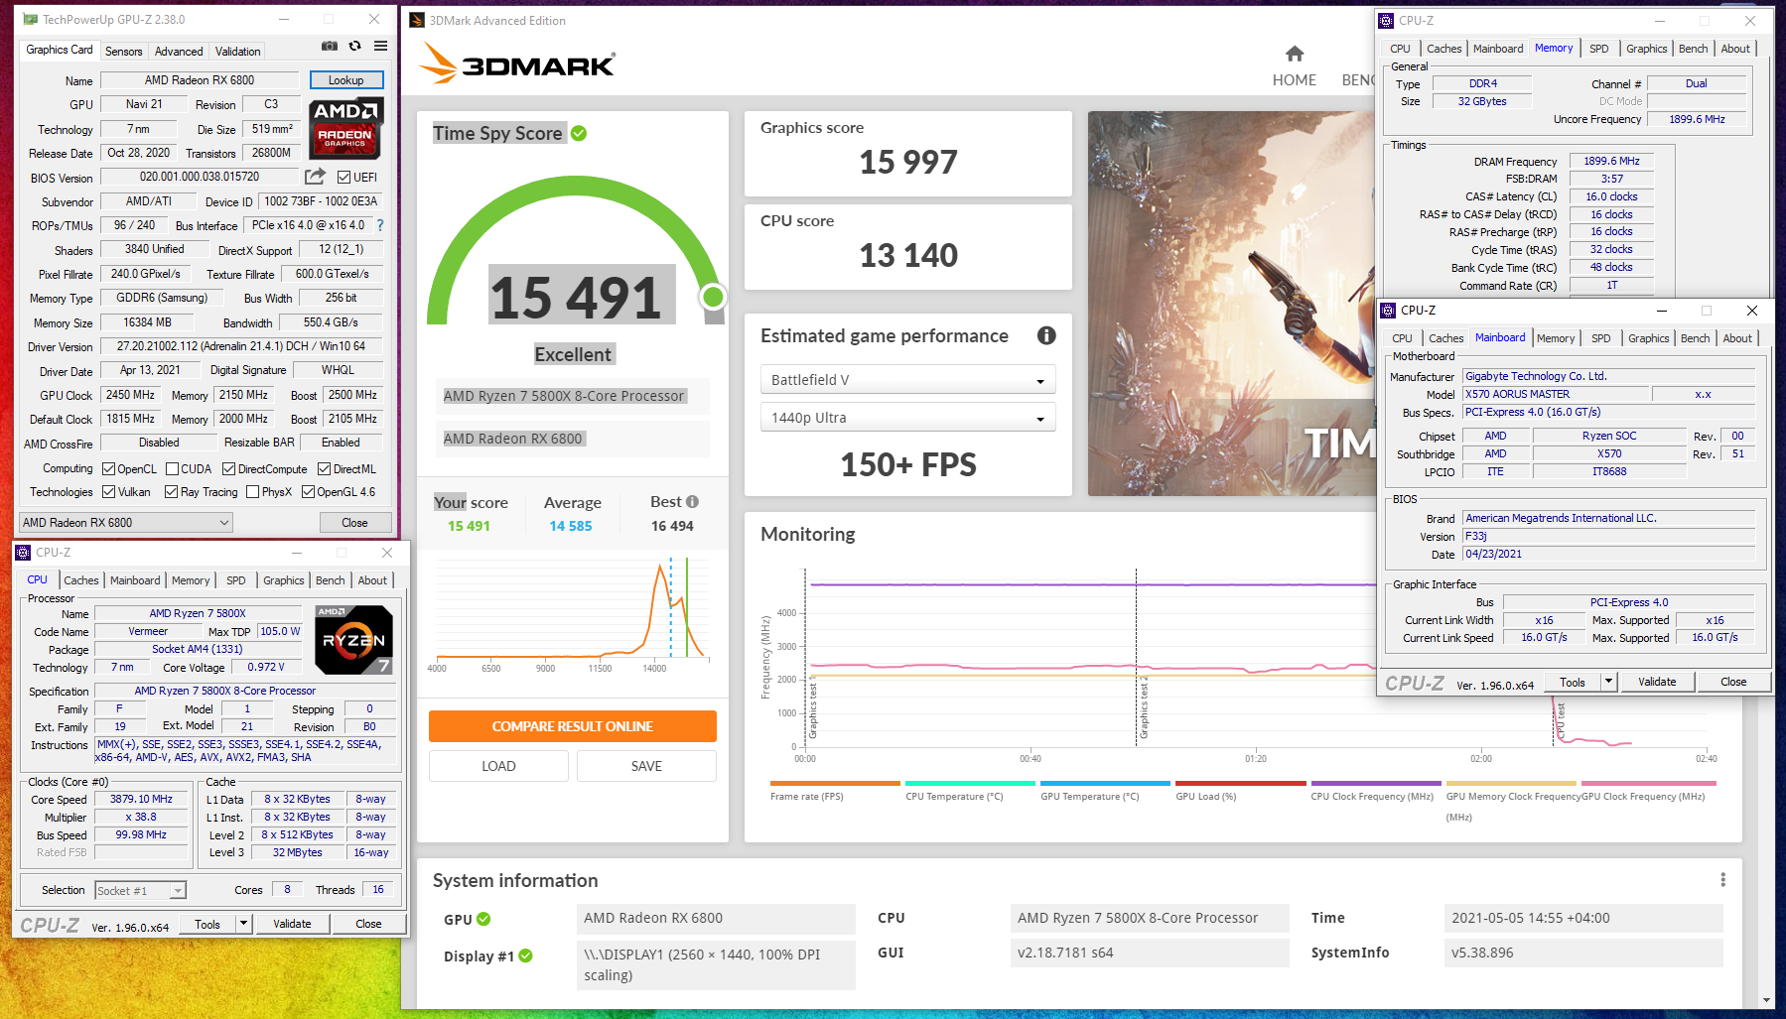Click the Time Spy score gauge knob
The width and height of the screenshot is (1786, 1019).
713,297
